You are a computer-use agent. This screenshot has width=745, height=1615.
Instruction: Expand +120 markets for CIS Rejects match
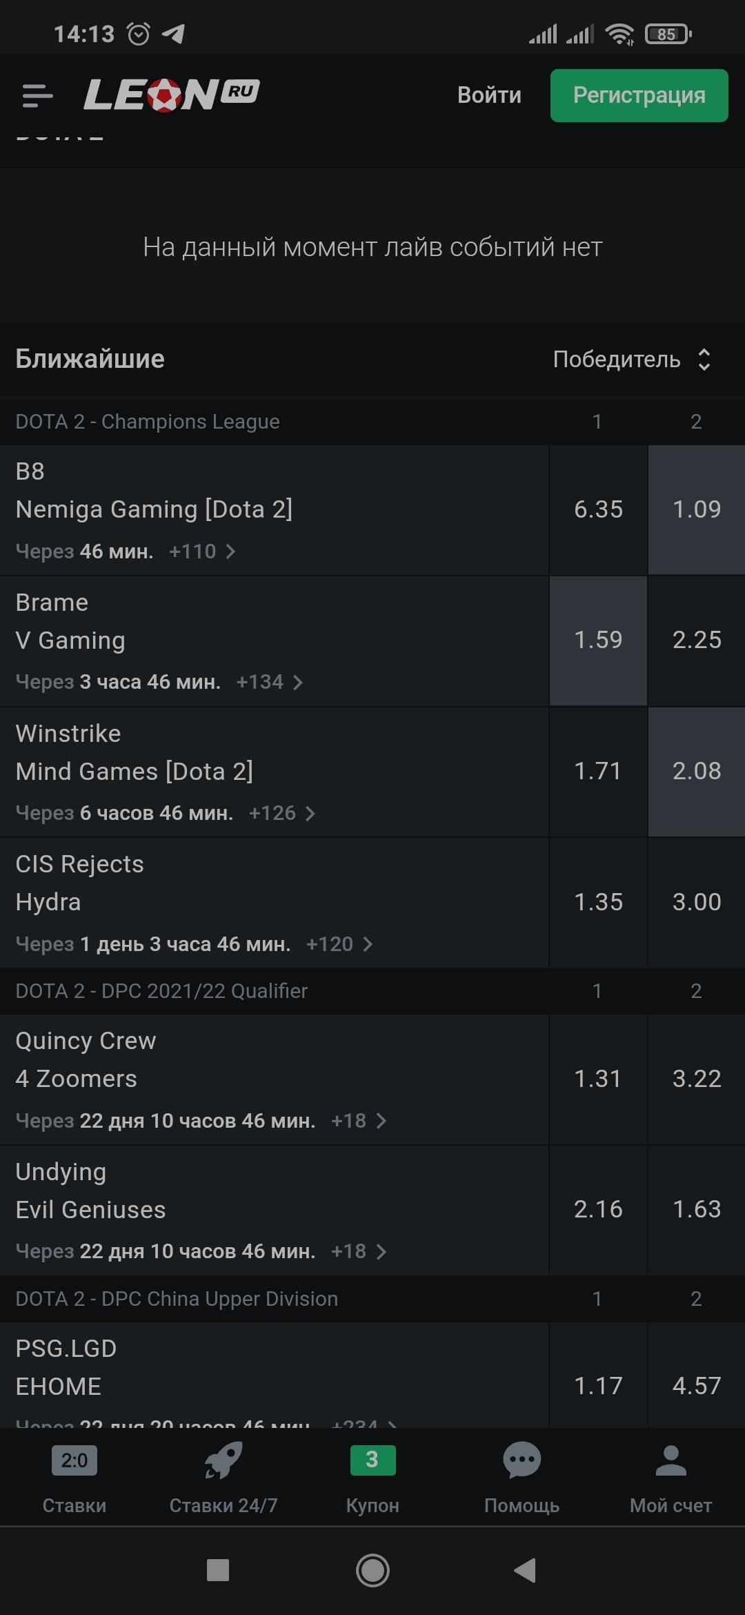click(339, 944)
